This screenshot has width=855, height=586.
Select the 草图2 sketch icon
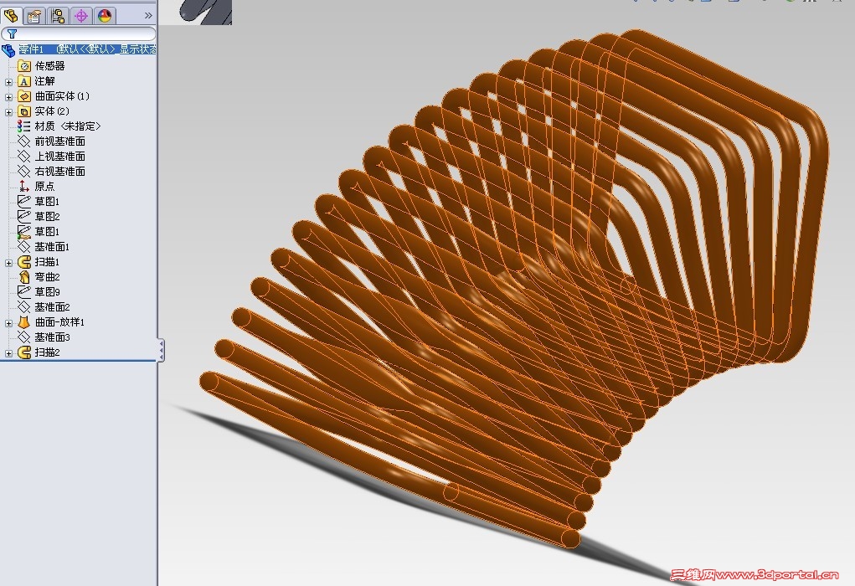(x=24, y=217)
